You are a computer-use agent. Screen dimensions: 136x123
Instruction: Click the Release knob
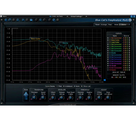pyautogui.click(x=62, y=98)
